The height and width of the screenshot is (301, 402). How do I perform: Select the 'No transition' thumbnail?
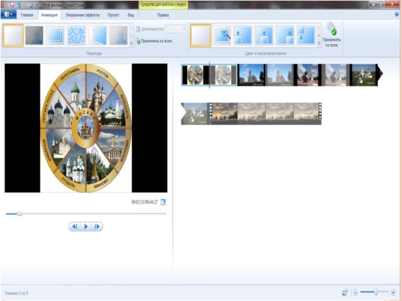(x=14, y=35)
